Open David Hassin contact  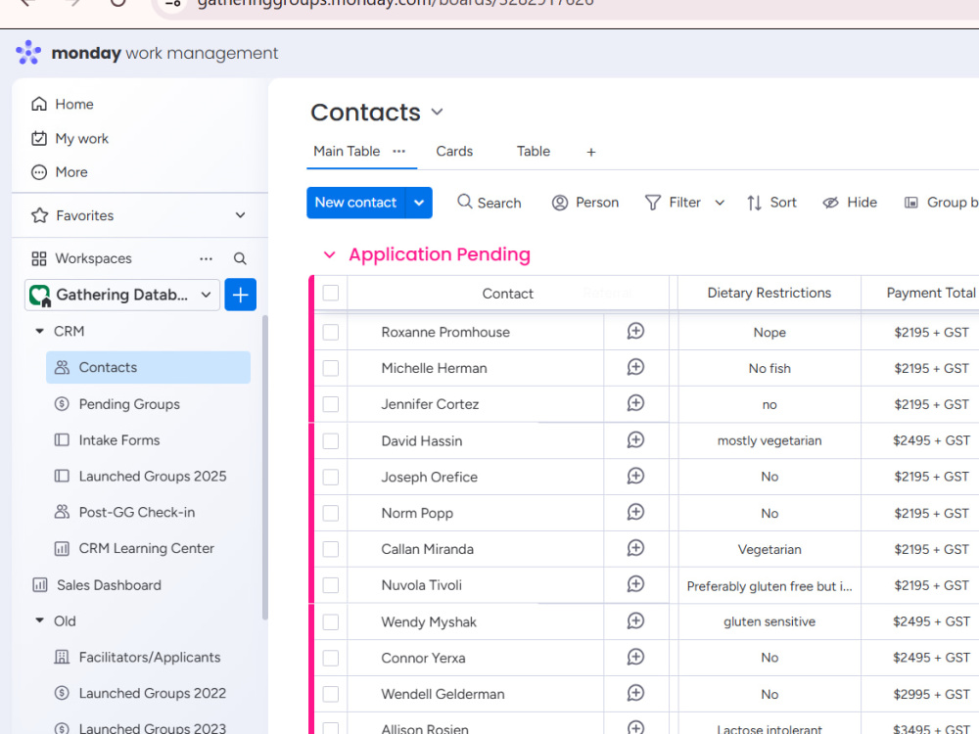tap(422, 441)
